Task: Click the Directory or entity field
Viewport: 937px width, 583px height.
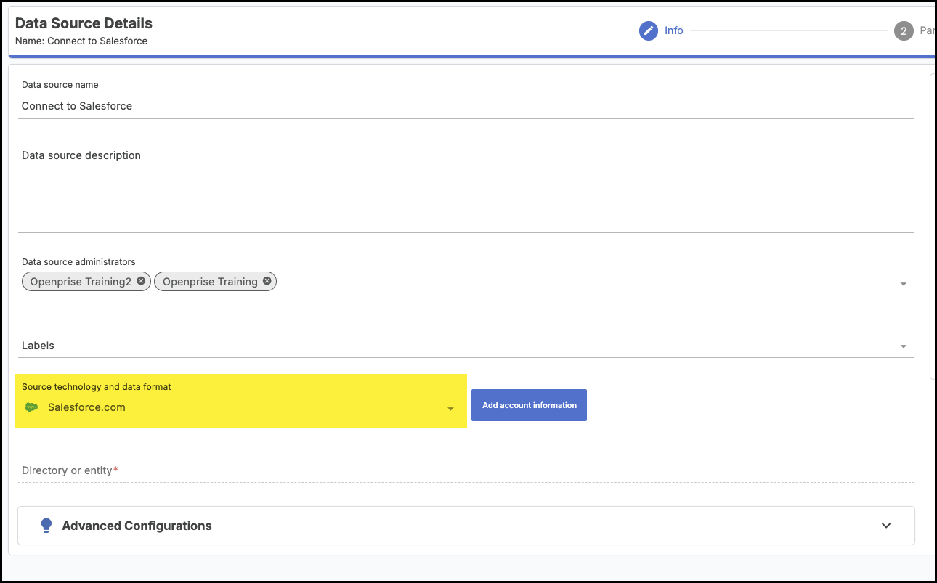Action: [466, 470]
